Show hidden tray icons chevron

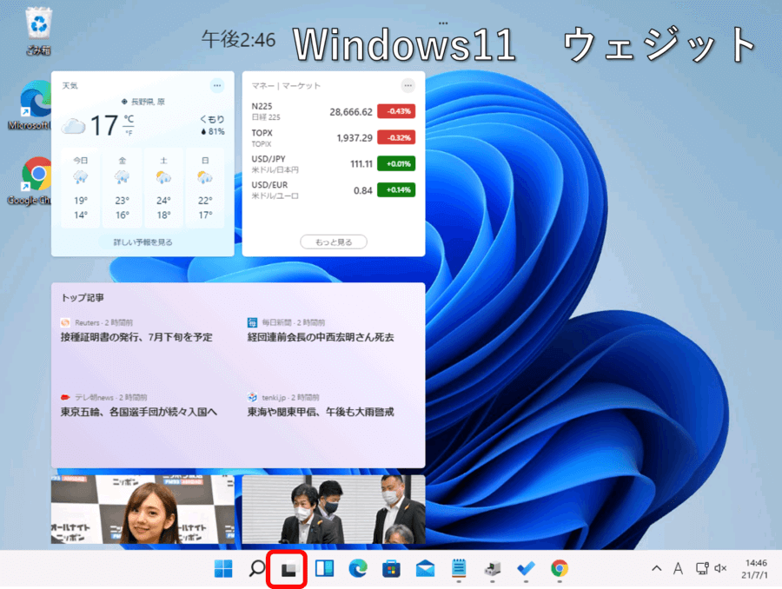pyautogui.click(x=657, y=568)
